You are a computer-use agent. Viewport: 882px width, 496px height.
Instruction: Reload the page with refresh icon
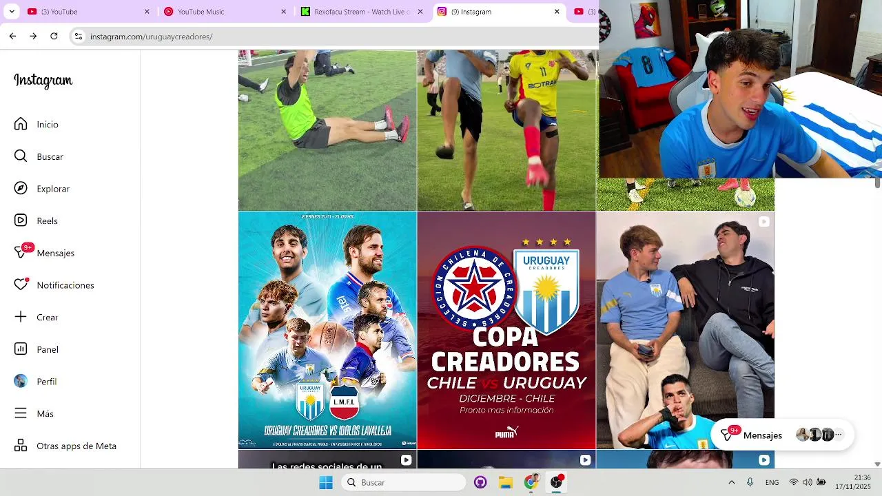pos(54,36)
